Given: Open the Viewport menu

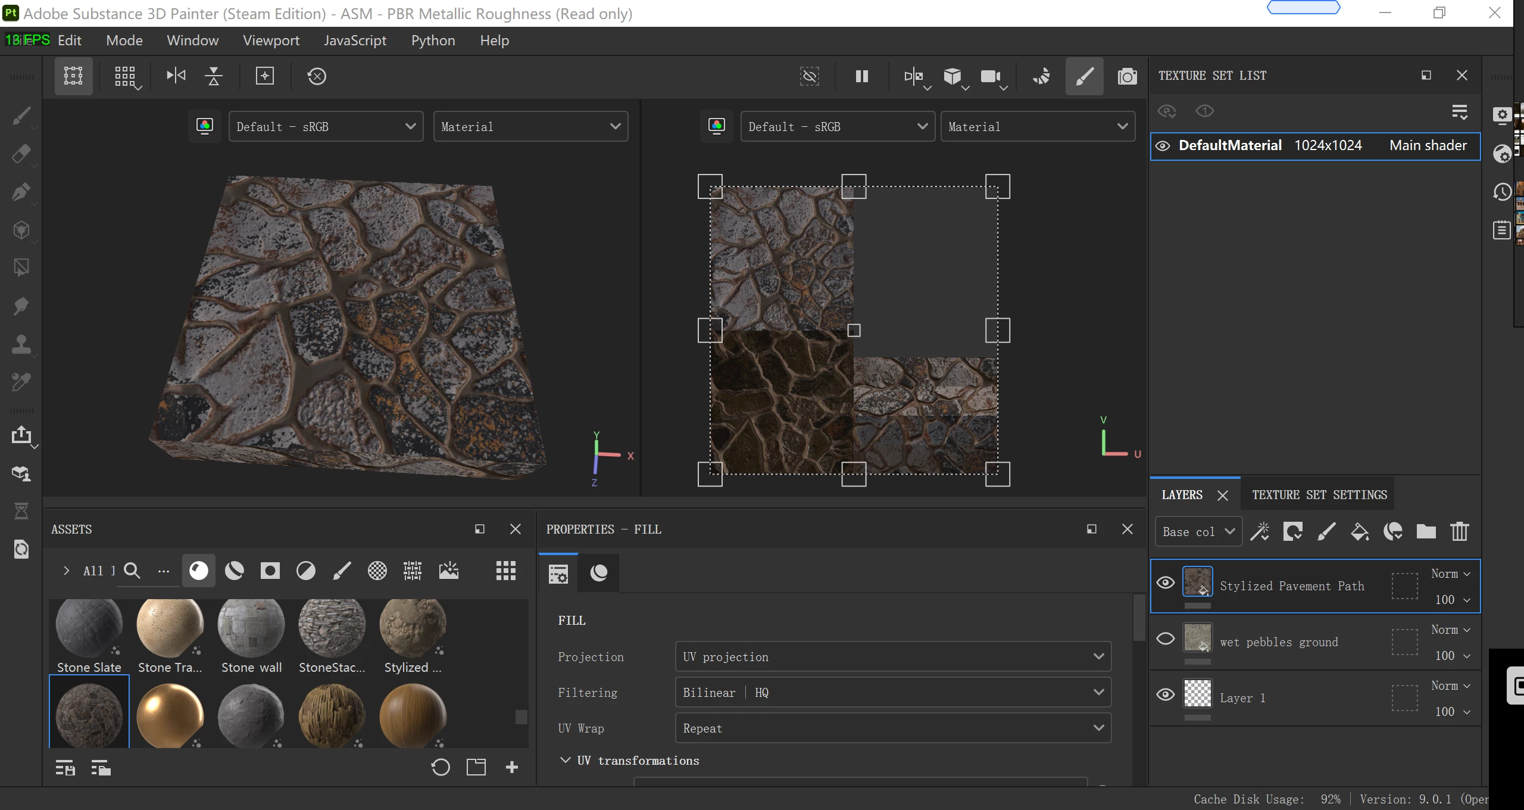Looking at the screenshot, I should pos(271,40).
